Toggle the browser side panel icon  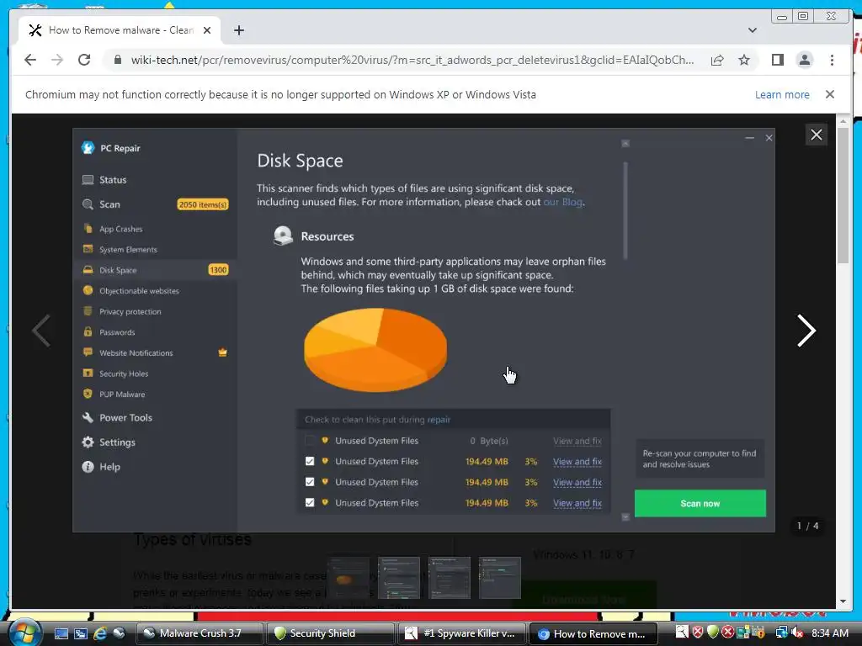777,60
